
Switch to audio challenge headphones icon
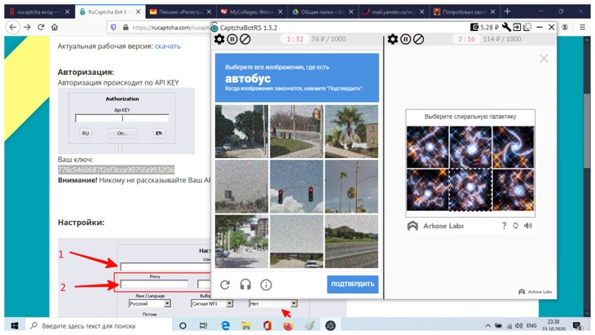tap(245, 284)
